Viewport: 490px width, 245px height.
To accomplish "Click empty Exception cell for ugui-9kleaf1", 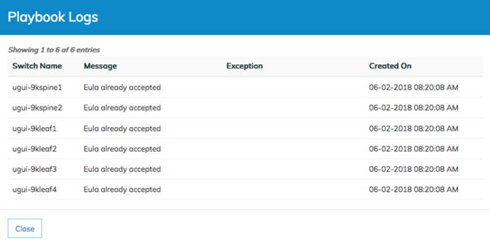I will coord(293,128).
